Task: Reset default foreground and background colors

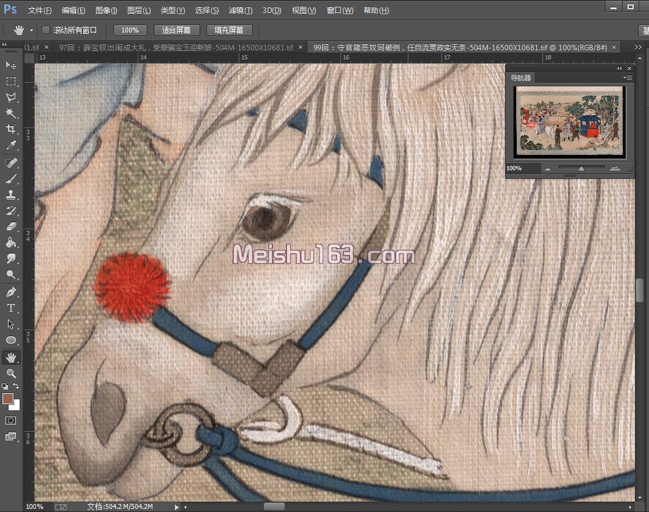Action: (x=4, y=386)
